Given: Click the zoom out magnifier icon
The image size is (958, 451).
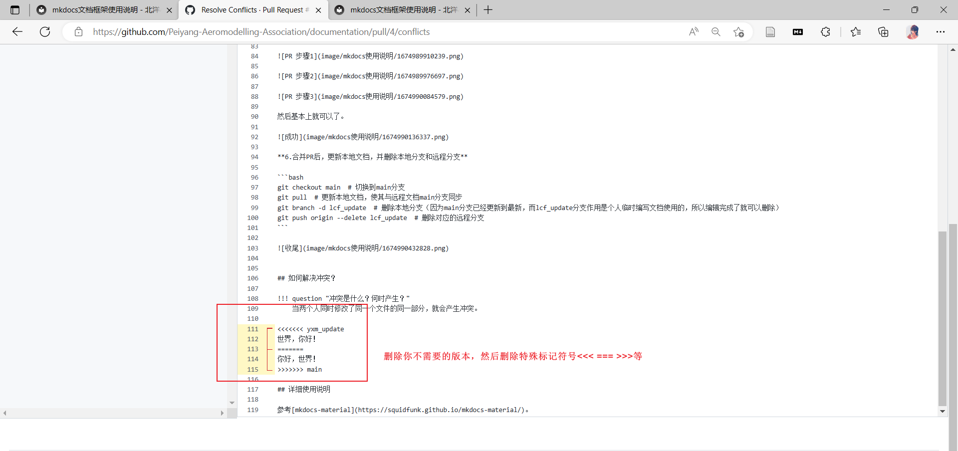Looking at the screenshot, I should [x=716, y=31].
